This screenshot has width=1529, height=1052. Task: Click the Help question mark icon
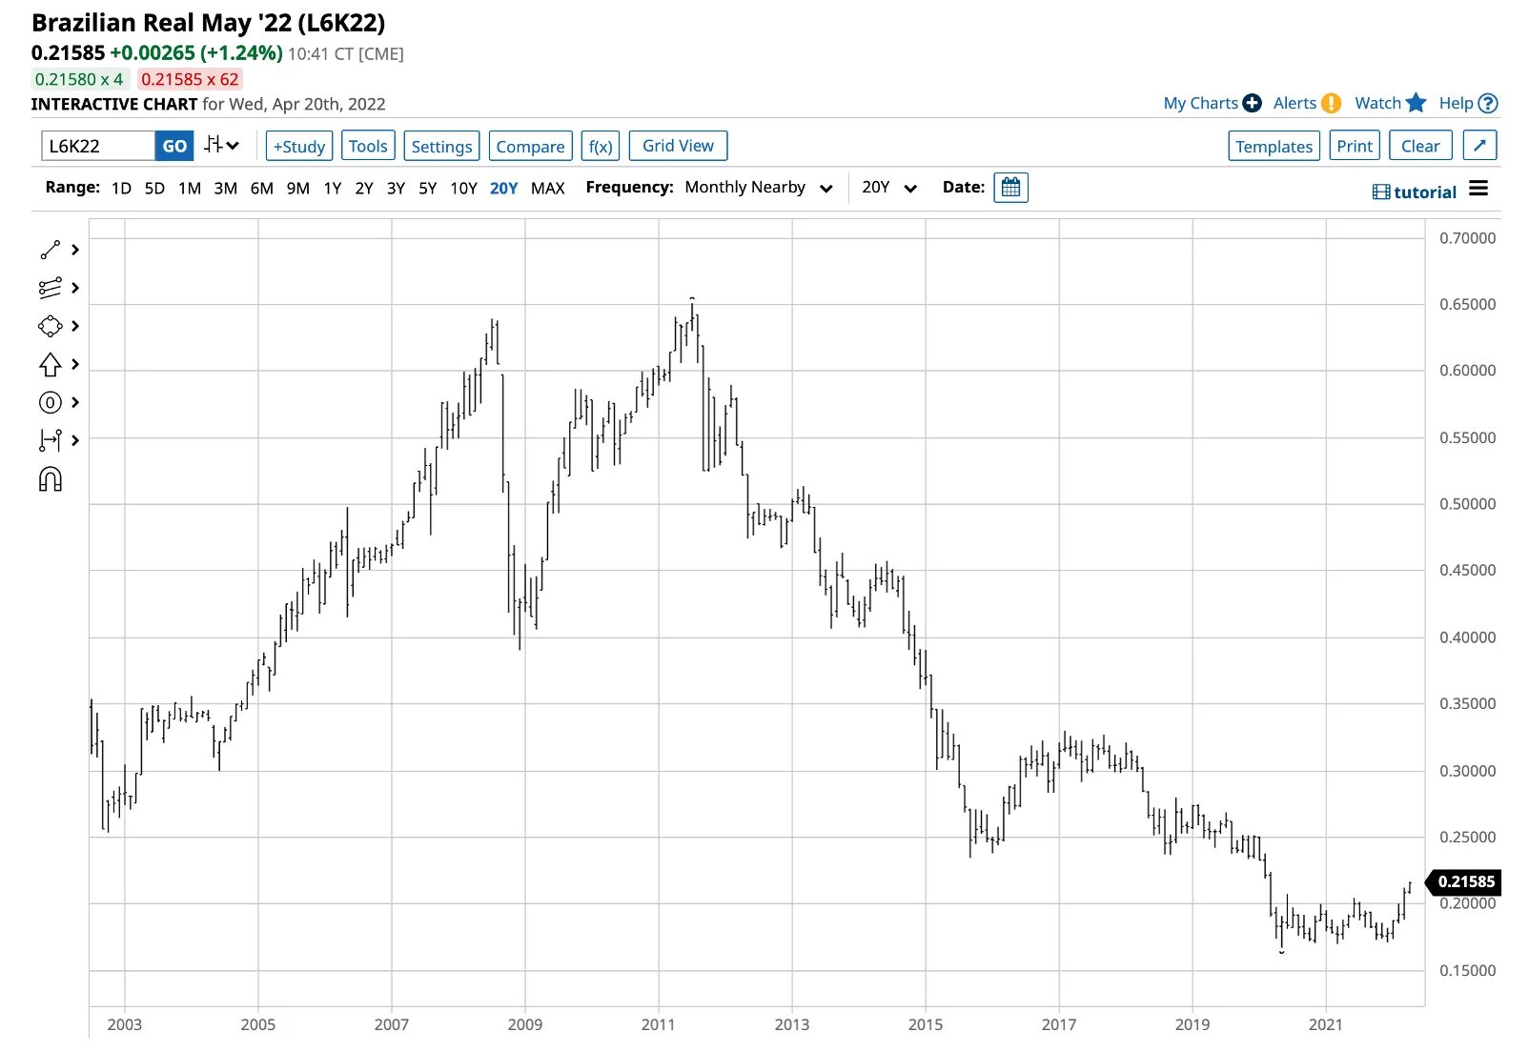1488,103
